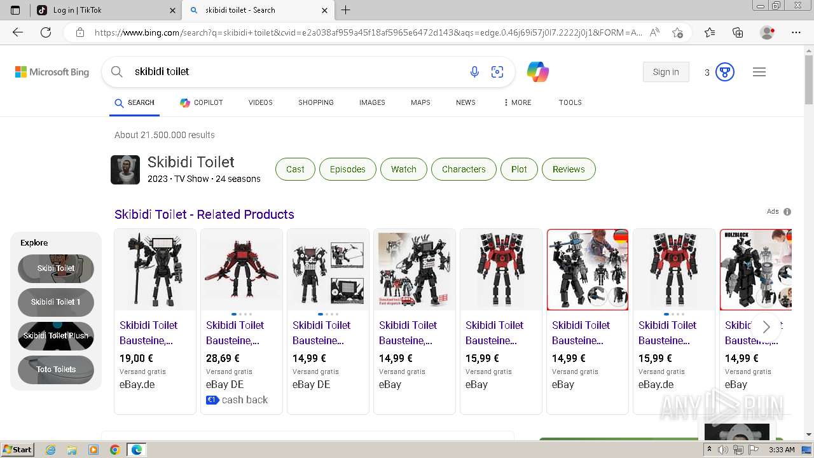
Task: Open the Favorites list
Action: 710,32
